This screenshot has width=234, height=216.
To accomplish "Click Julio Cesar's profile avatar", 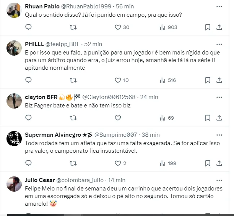I will (x=15, y=184).
